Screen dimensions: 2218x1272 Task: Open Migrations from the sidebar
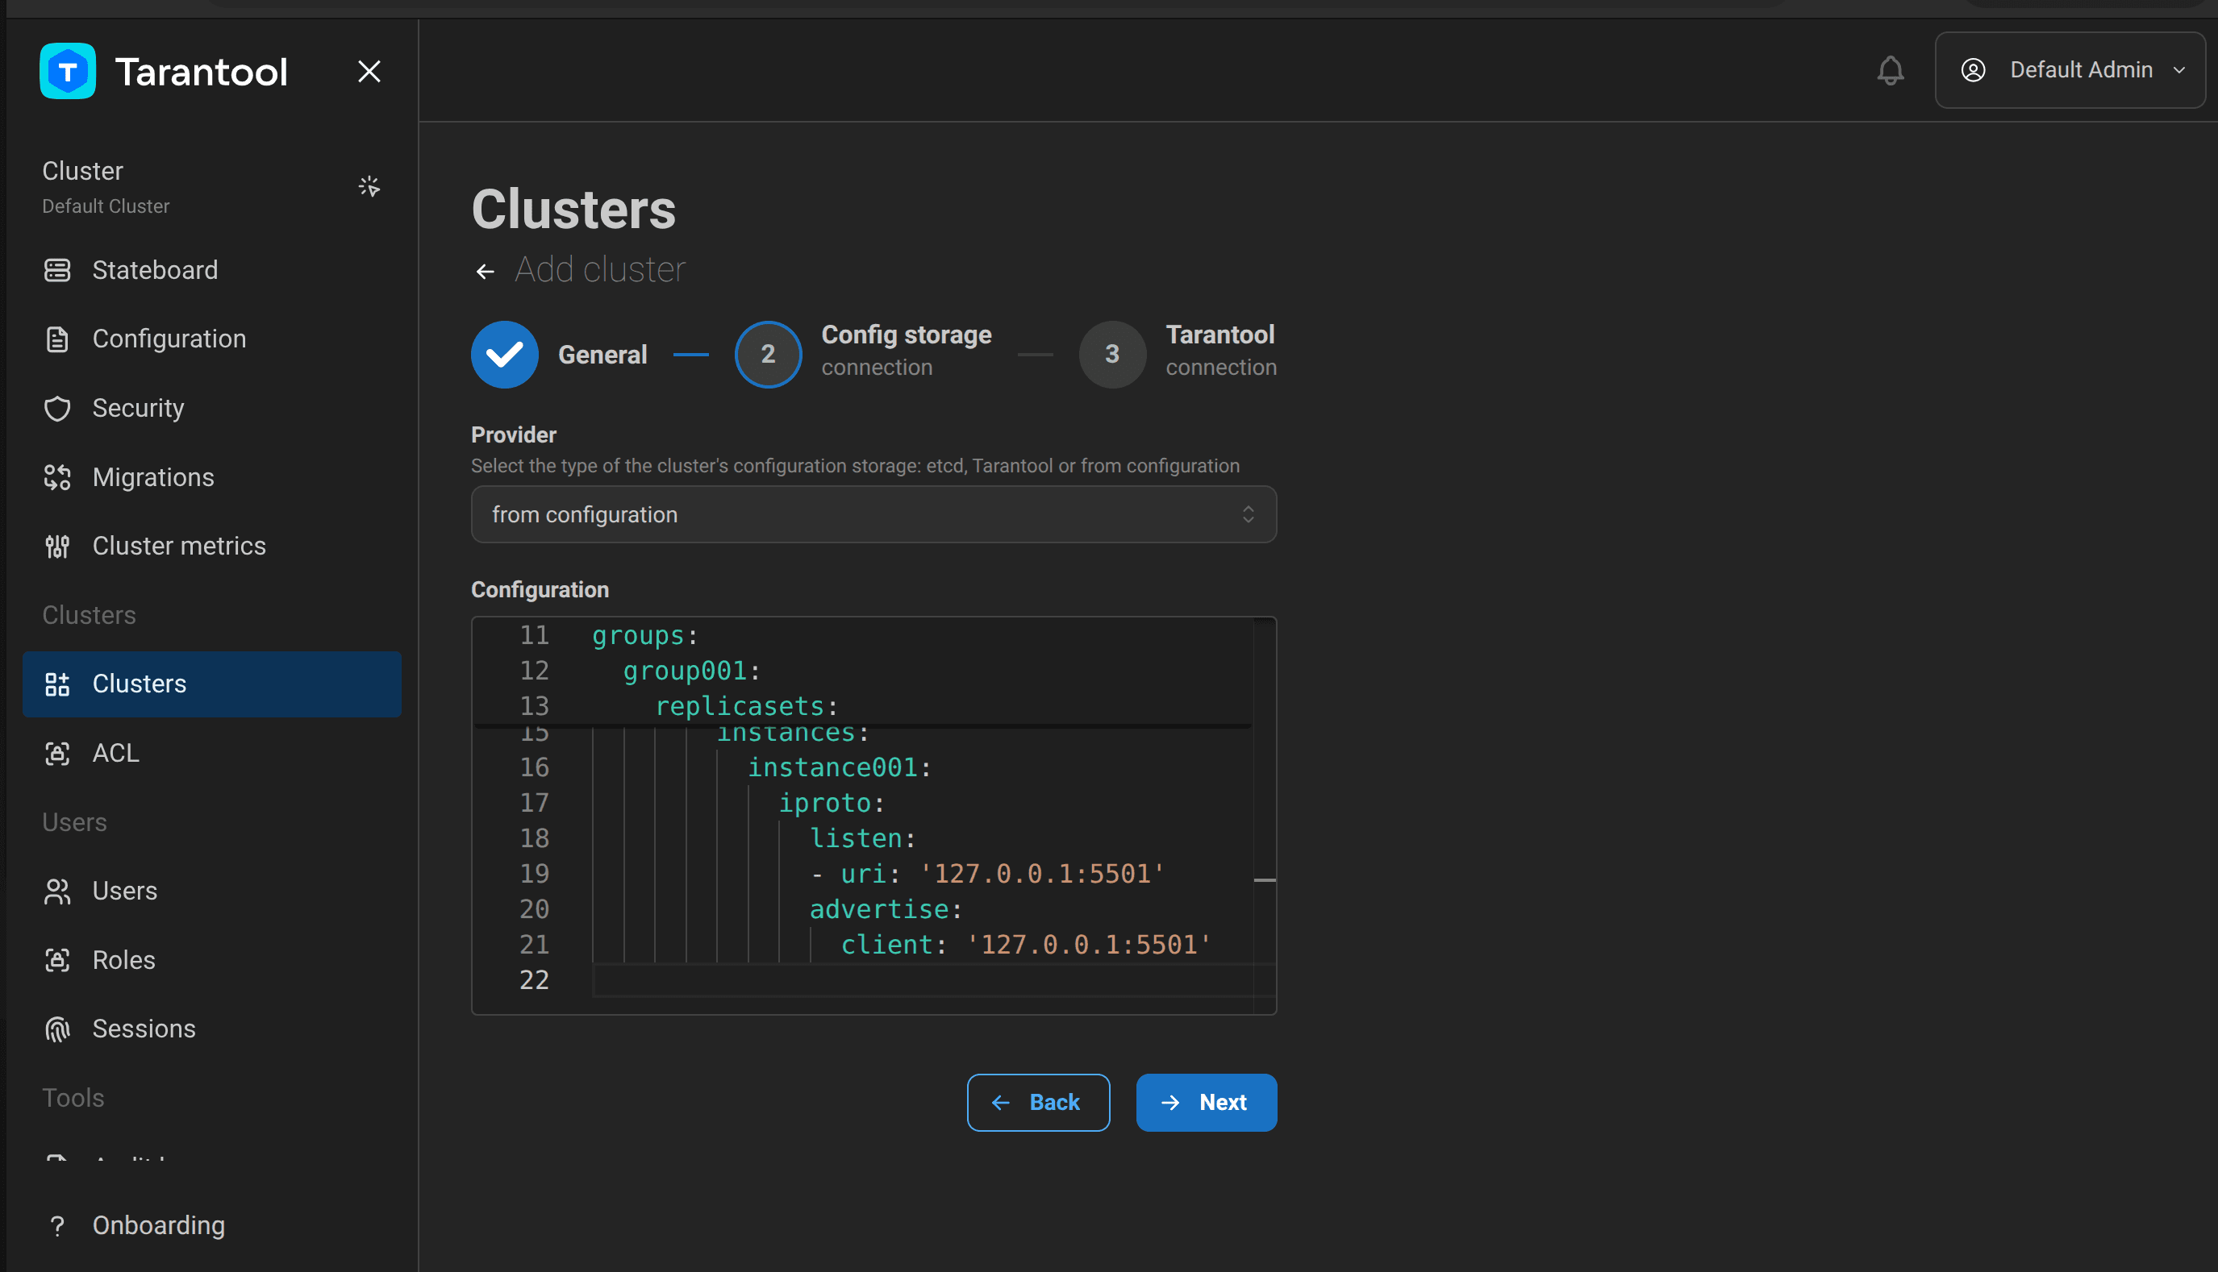pyautogui.click(x=211, y=477)
